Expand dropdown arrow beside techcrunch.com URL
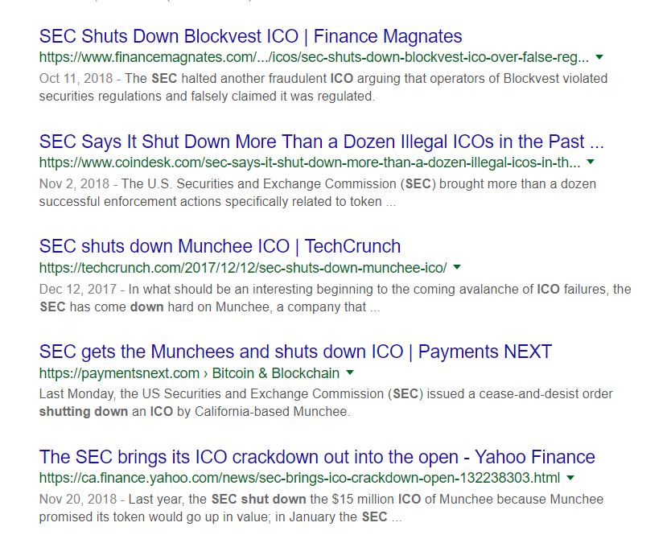 click(x=457, y=267)
